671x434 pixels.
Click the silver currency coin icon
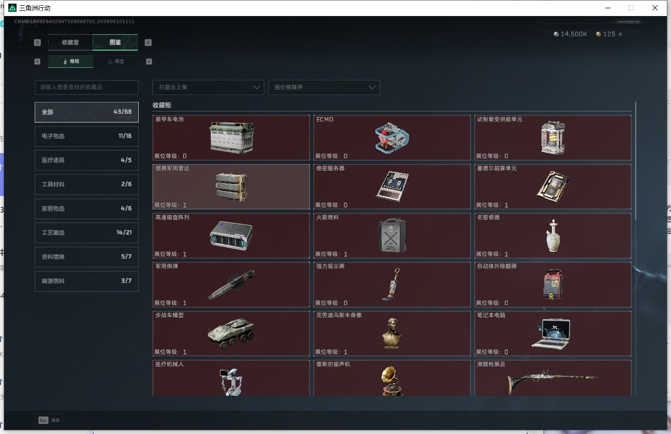click(556, 34)
